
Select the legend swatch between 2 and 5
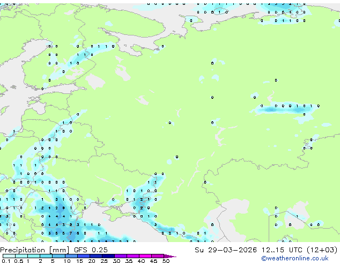[46, 256]
